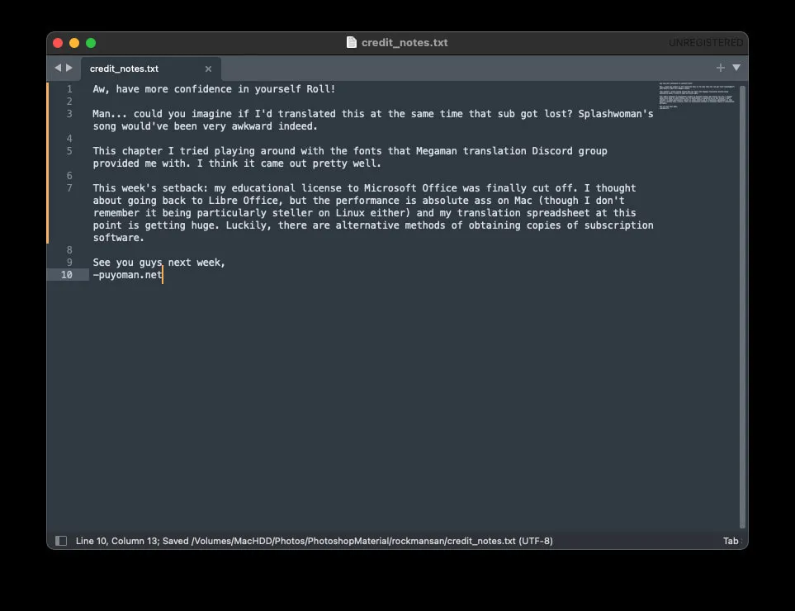Open the tab list dropdown arrow

point(736,68)
